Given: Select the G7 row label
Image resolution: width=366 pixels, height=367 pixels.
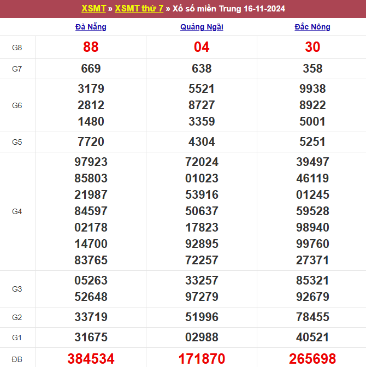Looking at the screenshot, I should (17, 69).
